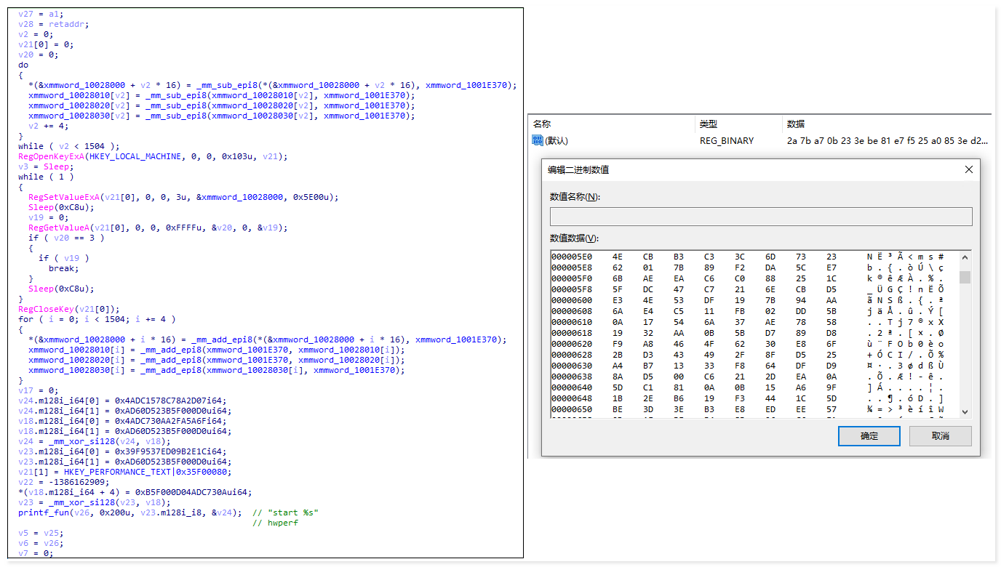Click the v28 = retaddr; line
This screenshot has height=567, width=1001.
pos(54,24)
